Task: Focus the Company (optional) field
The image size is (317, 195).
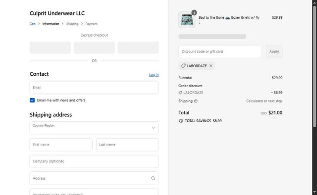Action: coord(94,161)
